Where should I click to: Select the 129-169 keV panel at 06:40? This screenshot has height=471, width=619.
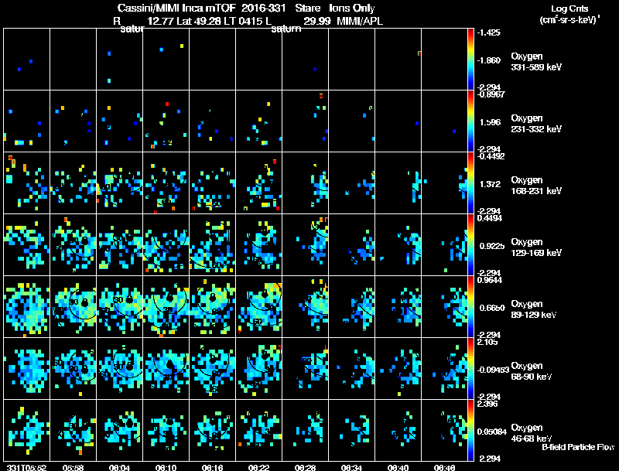[398, 245]
